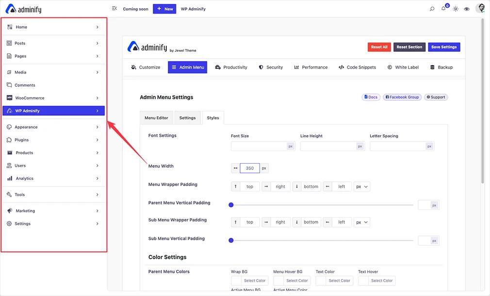Open notifications bell icon
Image resolution: width=490 pixels, height=296 pixels.
443,8
